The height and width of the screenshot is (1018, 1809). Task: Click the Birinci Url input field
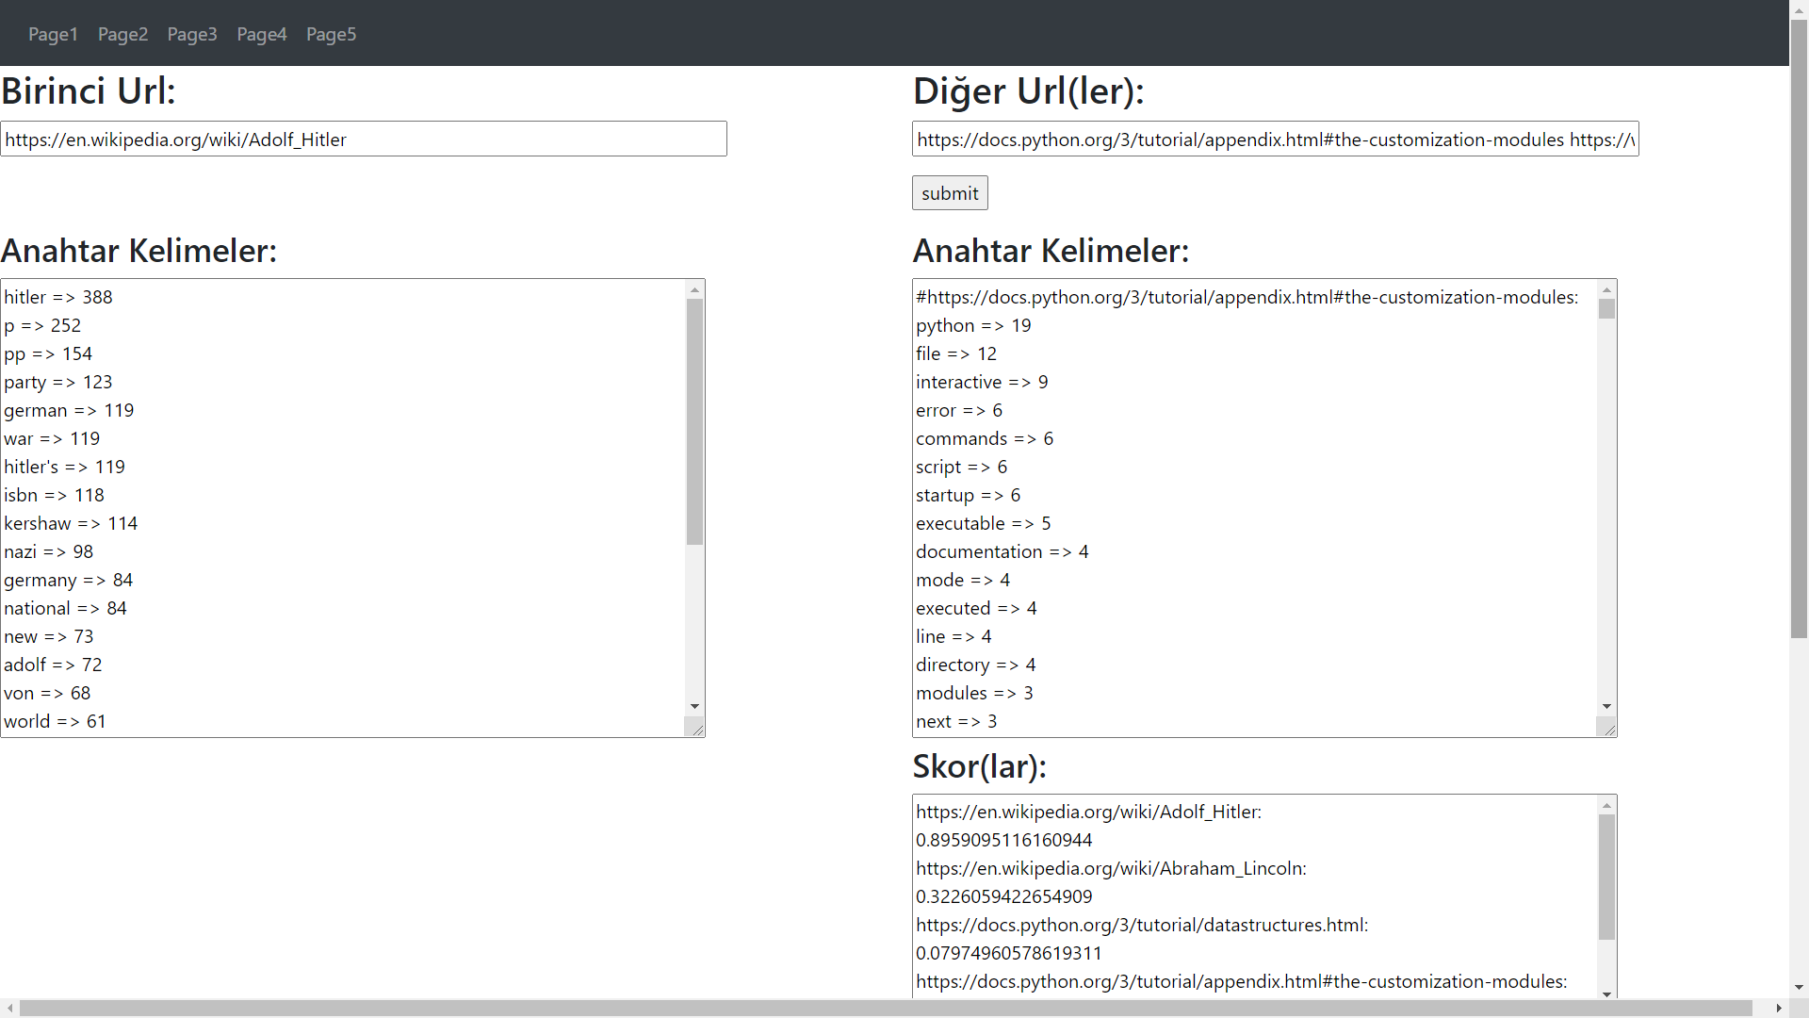[363, 139]
